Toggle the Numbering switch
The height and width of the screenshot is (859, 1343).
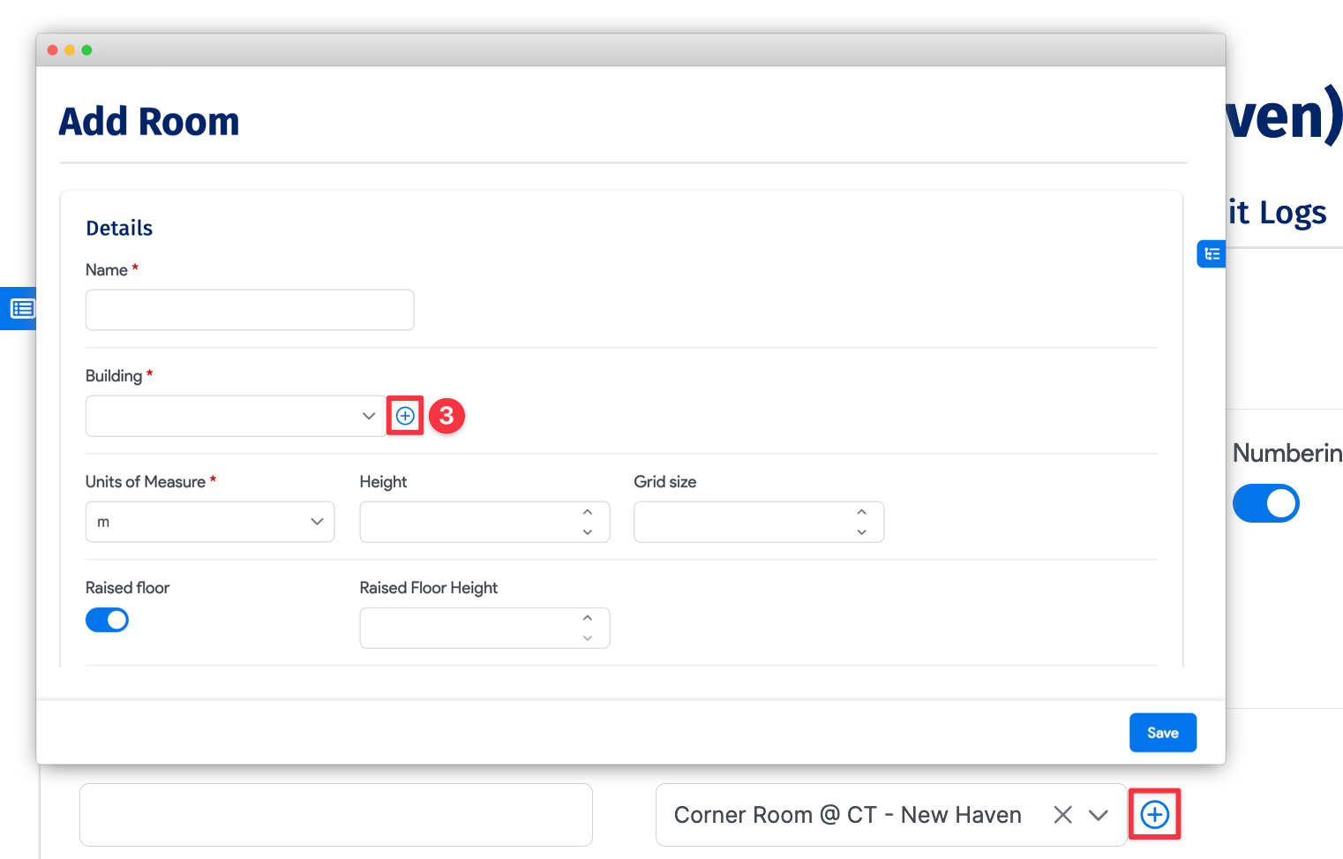pos(1265,503)
